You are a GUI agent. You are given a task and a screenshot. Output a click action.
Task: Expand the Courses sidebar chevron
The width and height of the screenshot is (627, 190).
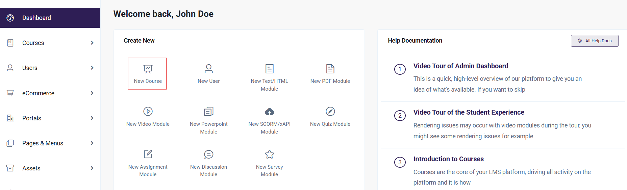(92, 43)
